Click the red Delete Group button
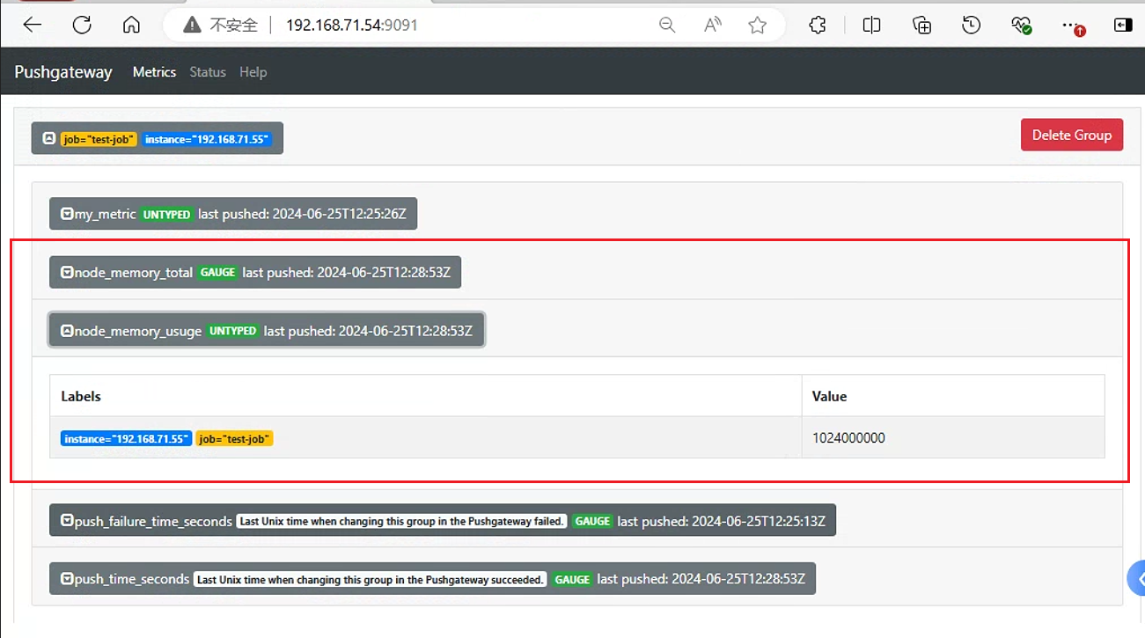Image resolution: width=1145 pixels, height=638 pixels. pyautogui.click(x=1072, y=135)
